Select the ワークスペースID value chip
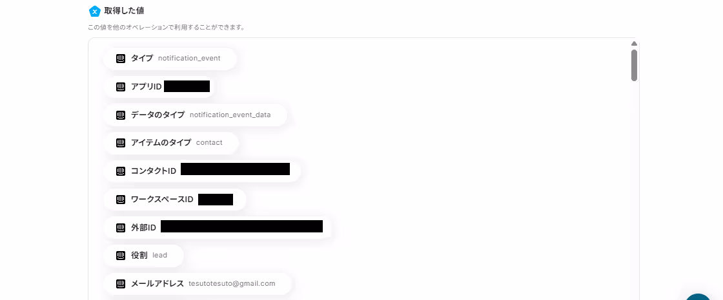 175,199
